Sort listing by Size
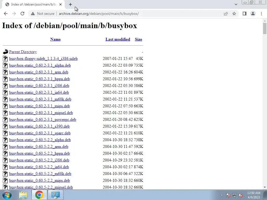Screen dimensions: 267x200 [138, 39]
